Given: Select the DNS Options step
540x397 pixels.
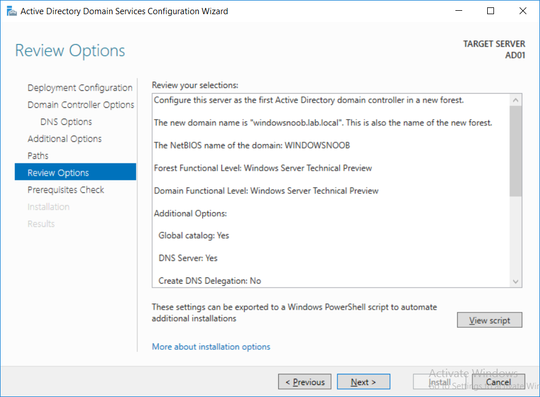Looking at the screenshot, I should pos(66,122).
